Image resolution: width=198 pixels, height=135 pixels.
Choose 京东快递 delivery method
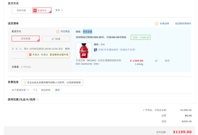click(26, 39)
